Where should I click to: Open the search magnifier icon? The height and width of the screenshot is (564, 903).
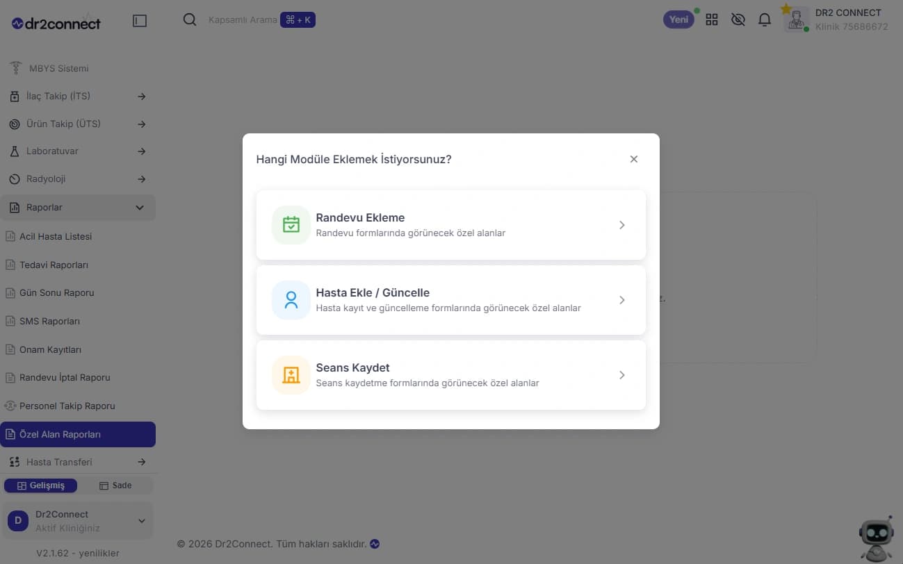point(189,19)
